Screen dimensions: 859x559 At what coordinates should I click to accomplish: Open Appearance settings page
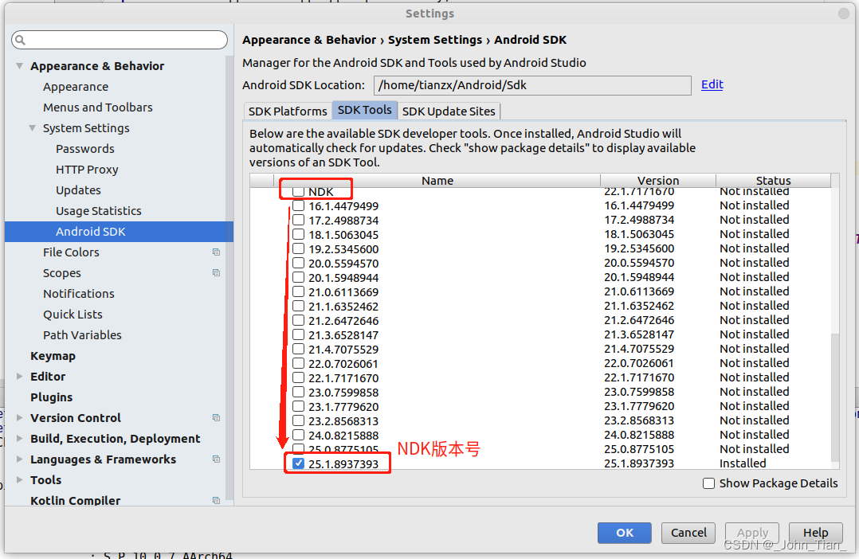(76, 87)
